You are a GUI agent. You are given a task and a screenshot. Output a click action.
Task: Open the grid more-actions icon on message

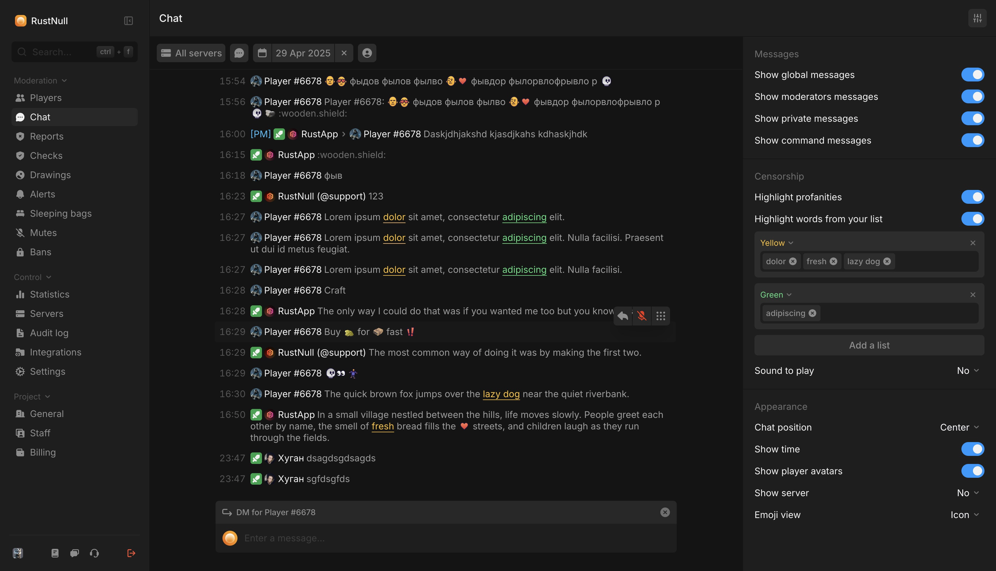tap(660, 316)
